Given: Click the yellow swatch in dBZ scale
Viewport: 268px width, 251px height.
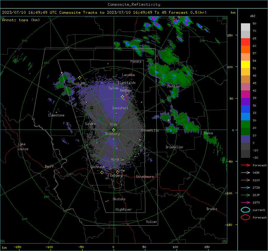Looking at the screenshot, I should (x=245, y=64).
